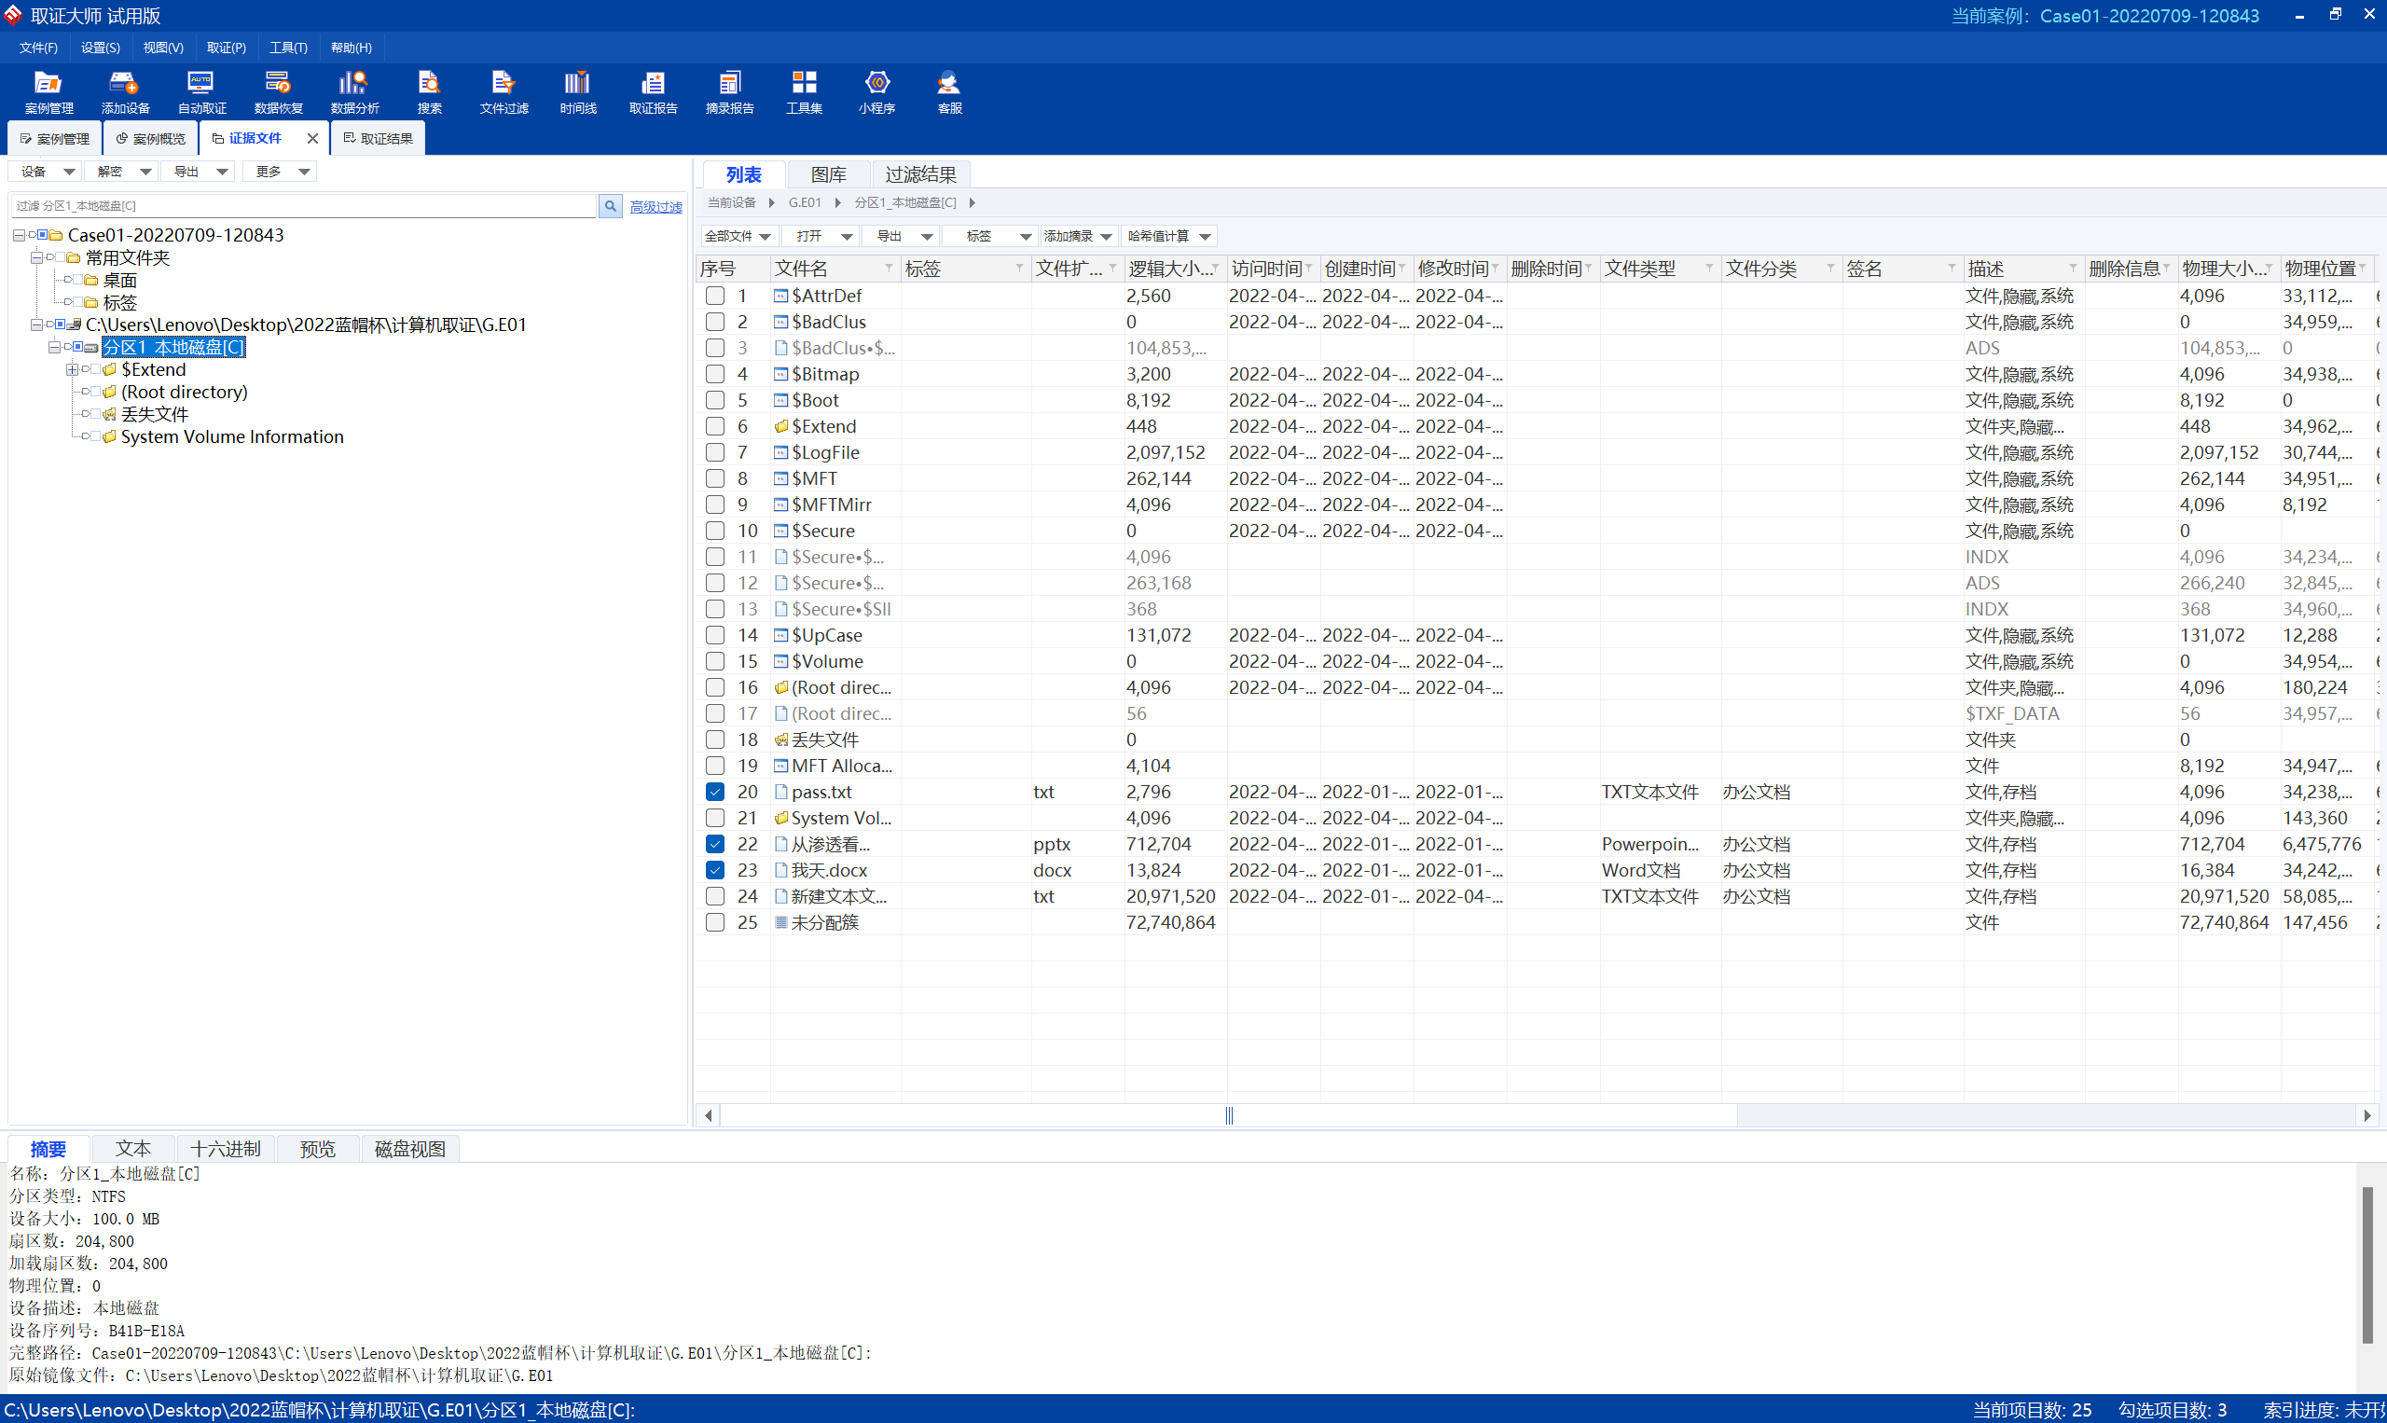Switch to the 案例概览 tab

click(x=150, y=138)
